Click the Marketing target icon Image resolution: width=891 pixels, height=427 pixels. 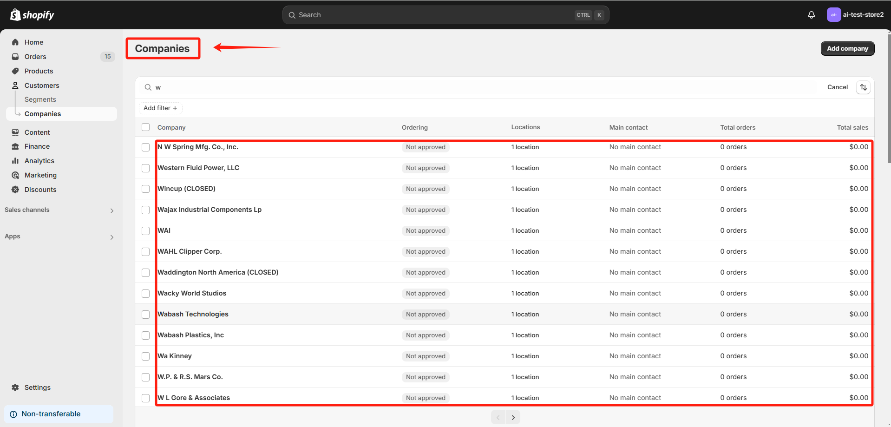click(15, 175)
